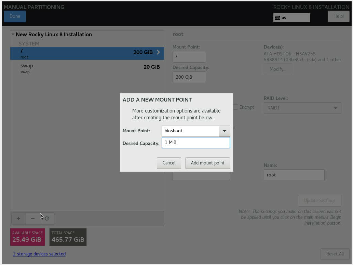The height and width of the screenshot is (265, 353).
Task: Click the ADD A NEW MOUNT POINT title
Action: [157, 100]
